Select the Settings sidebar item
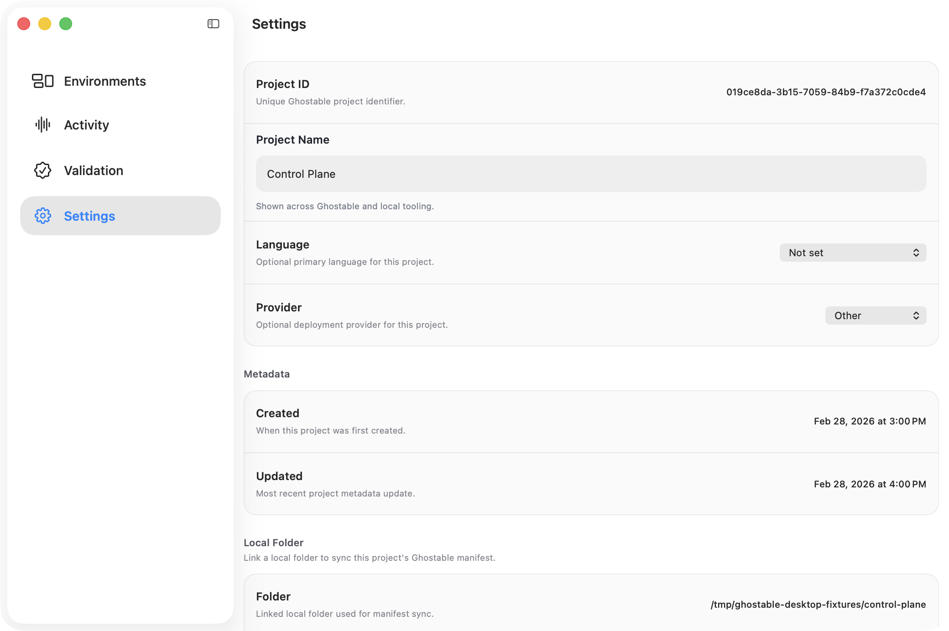This screenshot has width=949, height=631. coord(89,216)
